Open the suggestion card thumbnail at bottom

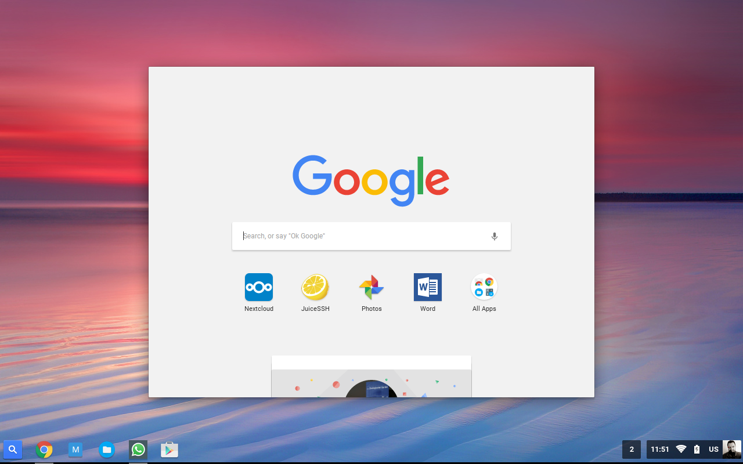(x=371, y=376)
